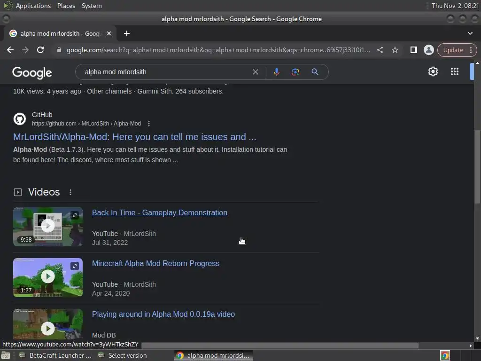Open more options for GitHub result
The width and height of the screenshot is (481, 361).
149,124
